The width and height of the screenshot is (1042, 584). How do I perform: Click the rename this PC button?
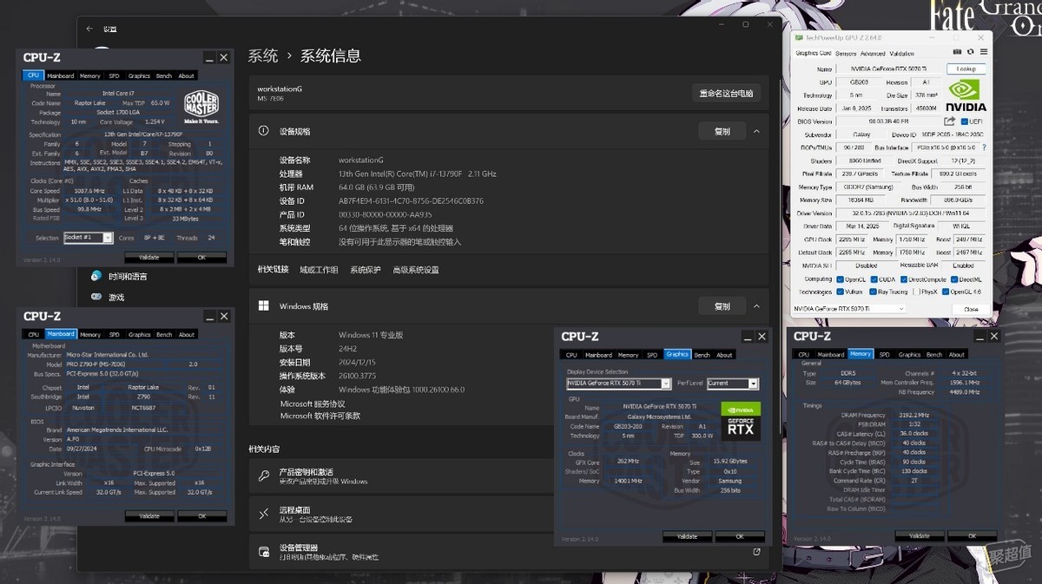(x=727, y=94)
